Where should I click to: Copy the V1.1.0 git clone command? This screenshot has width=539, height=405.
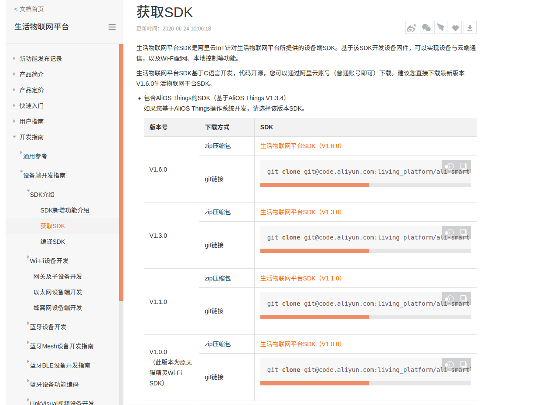point(464,298)
